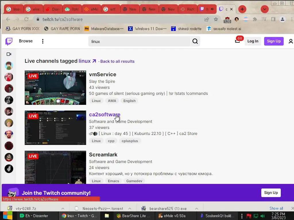Open the extension icon with 120 badge
294x220 pixels.
(x=227, y=20)
